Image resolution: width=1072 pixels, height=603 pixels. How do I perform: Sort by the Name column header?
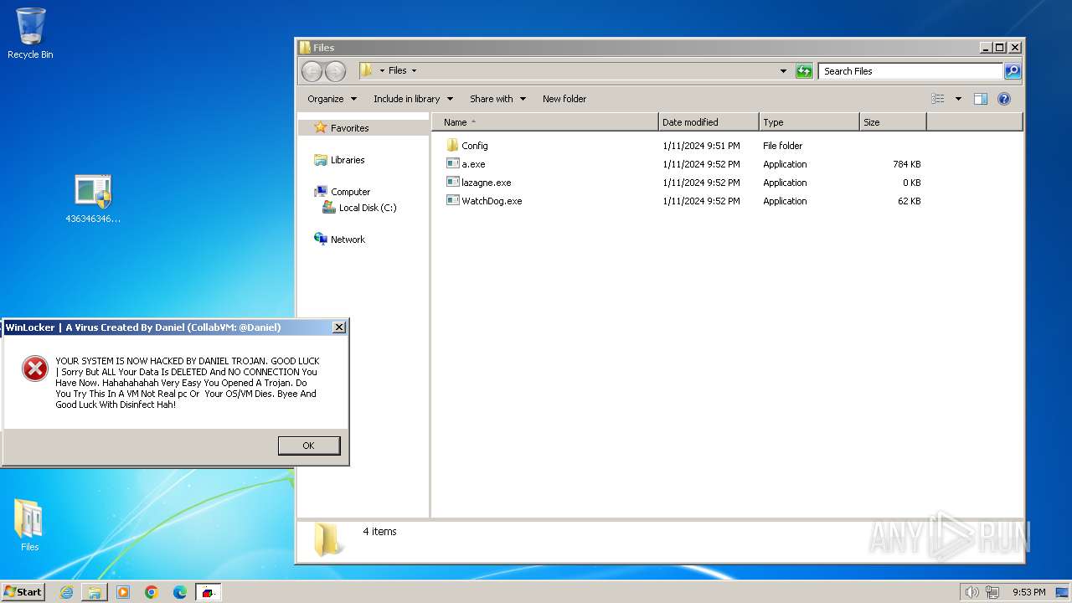pos(544,122)
